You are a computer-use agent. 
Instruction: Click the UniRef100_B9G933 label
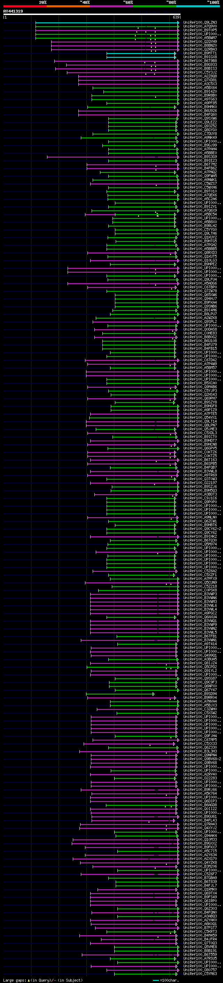(x=200, y=65)
